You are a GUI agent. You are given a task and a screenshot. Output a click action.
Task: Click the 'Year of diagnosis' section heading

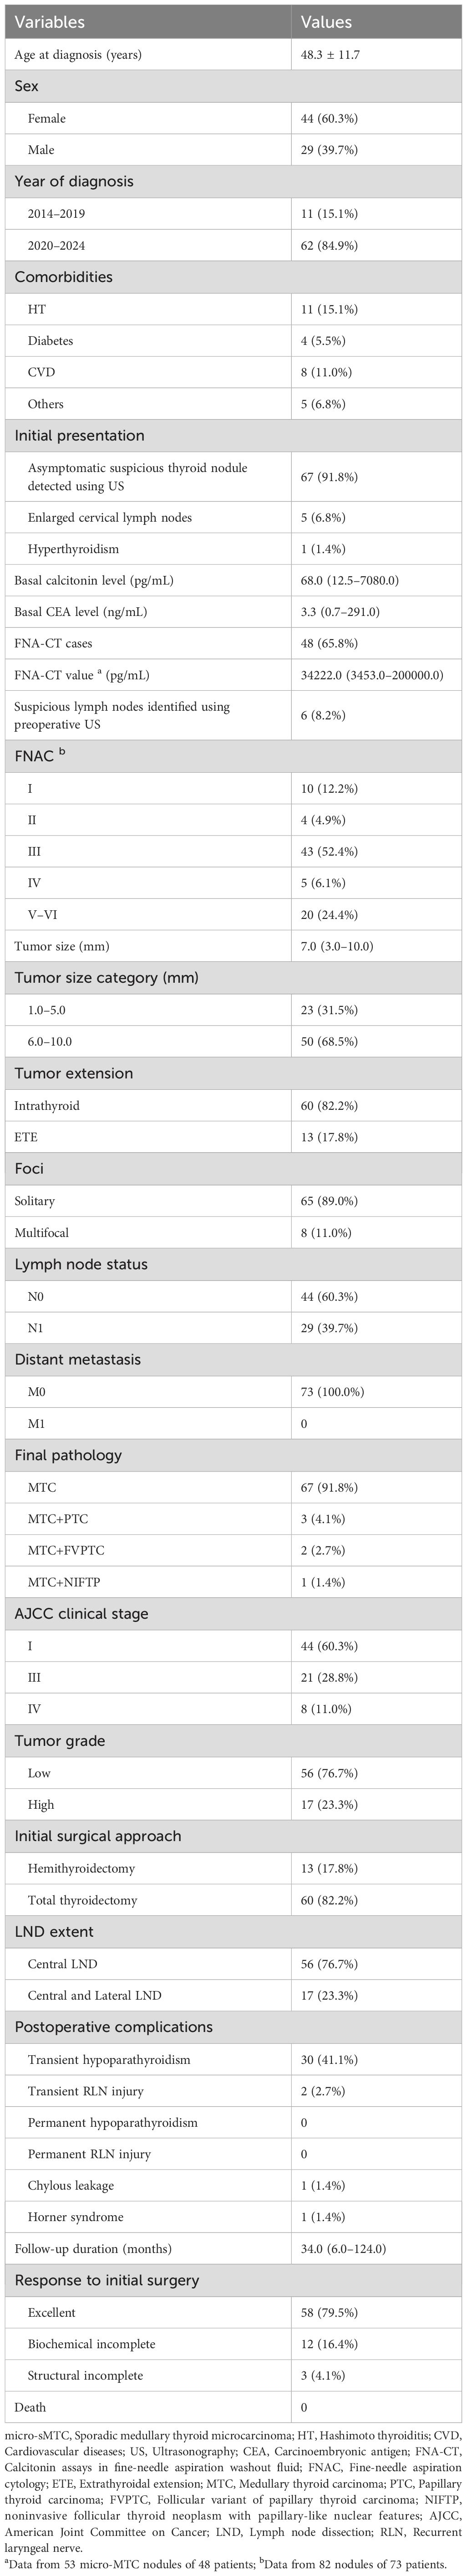click(x=73, y=181)
